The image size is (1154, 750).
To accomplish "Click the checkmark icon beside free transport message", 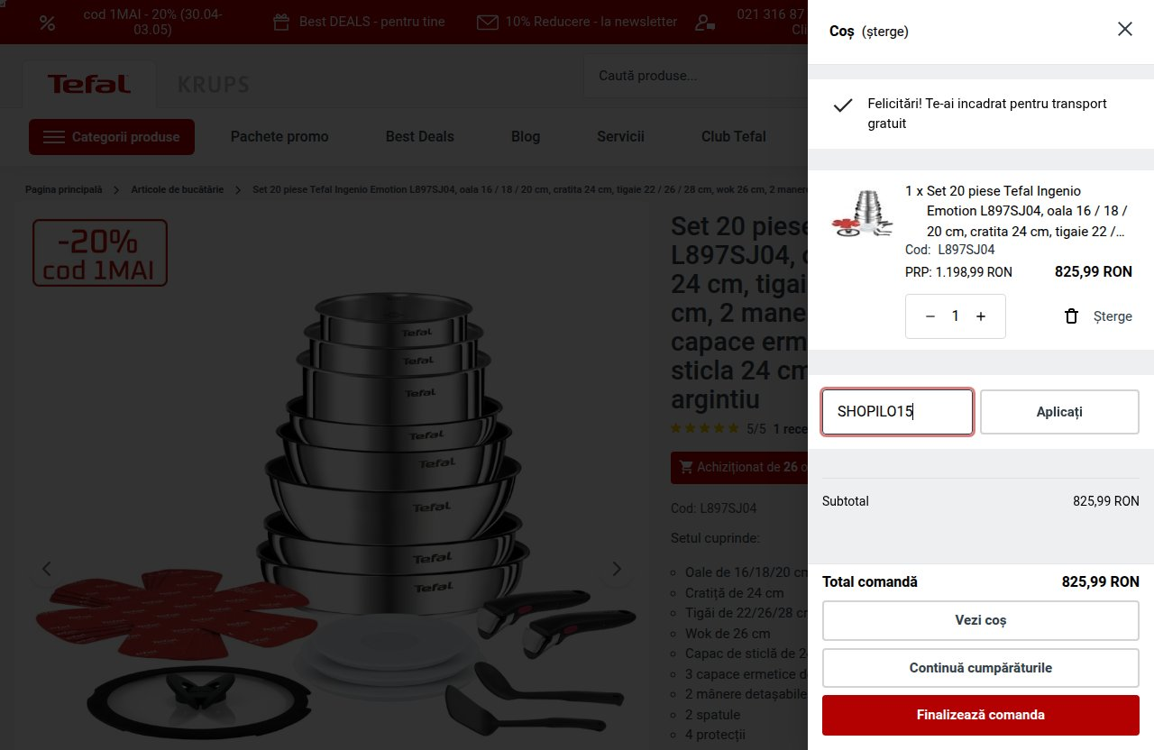I will click(842, 105).
